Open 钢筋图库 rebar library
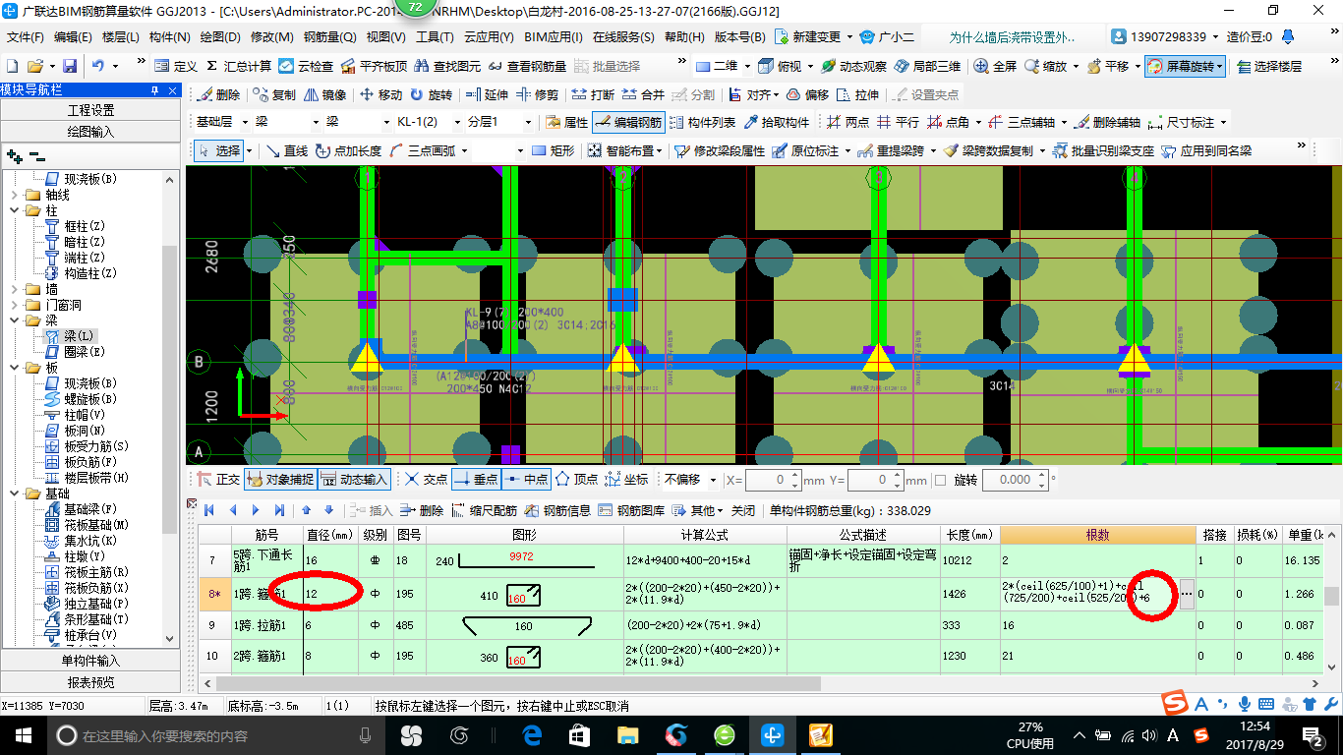Viewport: 1343px width, 755px height. (x=631, y=510)
